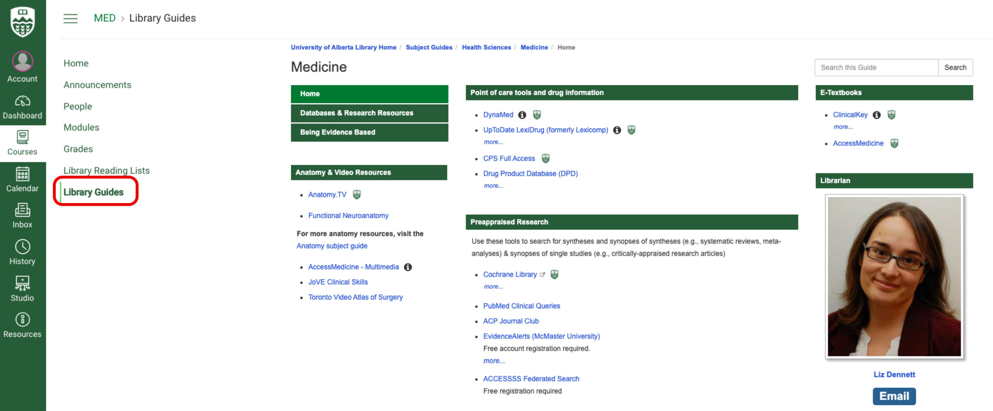Click the external link icon beside Cochrane Library
The image size is (993, 411).
[x=542, y=275]
